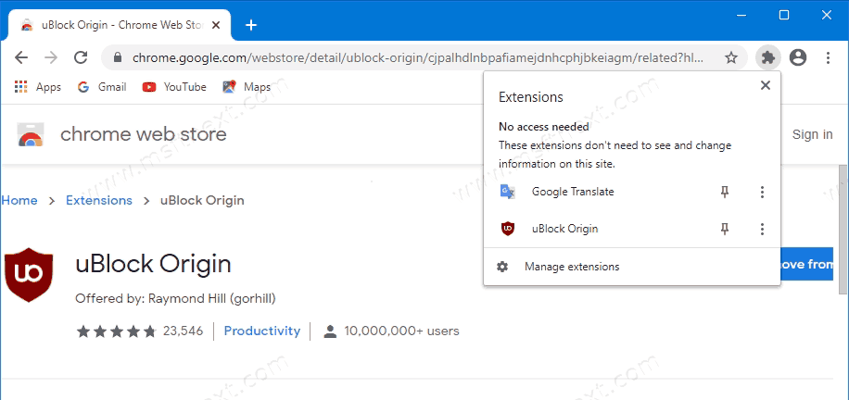Click the Google Translate extension icon
The height and width of the screenshot is (400, 849).
508,192
